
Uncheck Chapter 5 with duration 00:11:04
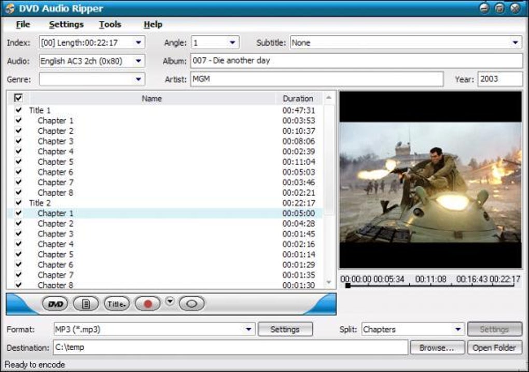point(19,161)
